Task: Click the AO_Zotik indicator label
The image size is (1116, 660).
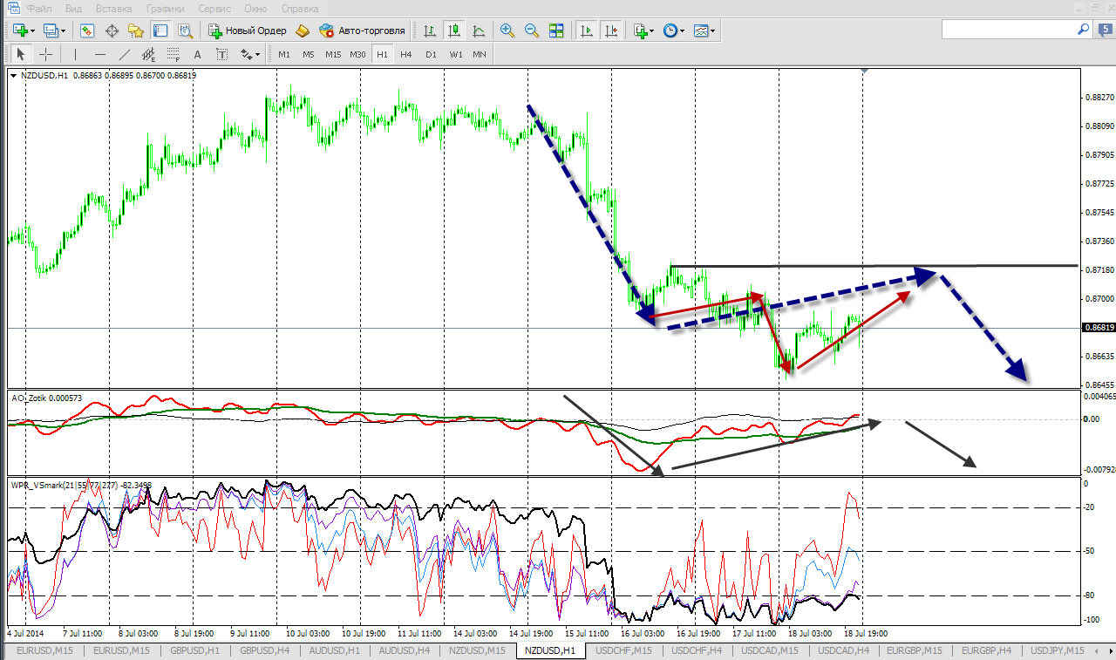Action: click(x=45, y=398)
